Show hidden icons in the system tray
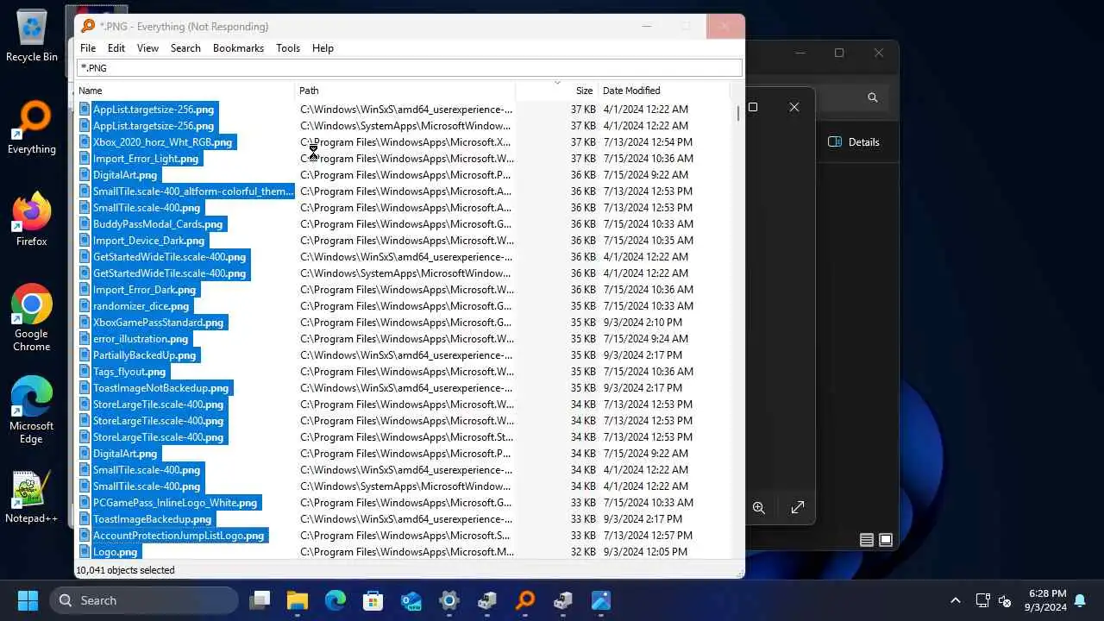Image resolution: width=1104 pixels, height=621 pixels. (x=955, y=600)
